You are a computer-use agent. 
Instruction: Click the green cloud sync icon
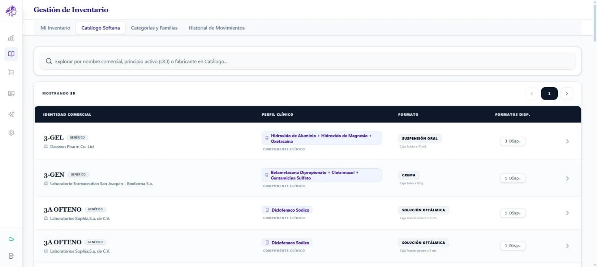[11, 239]
